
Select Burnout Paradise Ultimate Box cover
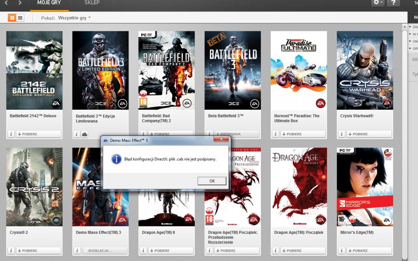pos(299,70)
